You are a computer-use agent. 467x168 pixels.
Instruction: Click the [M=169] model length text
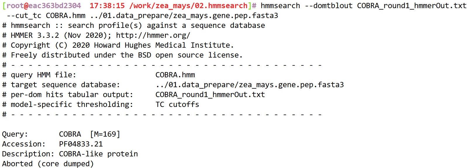pyautogui.click(x=105, y=134)
